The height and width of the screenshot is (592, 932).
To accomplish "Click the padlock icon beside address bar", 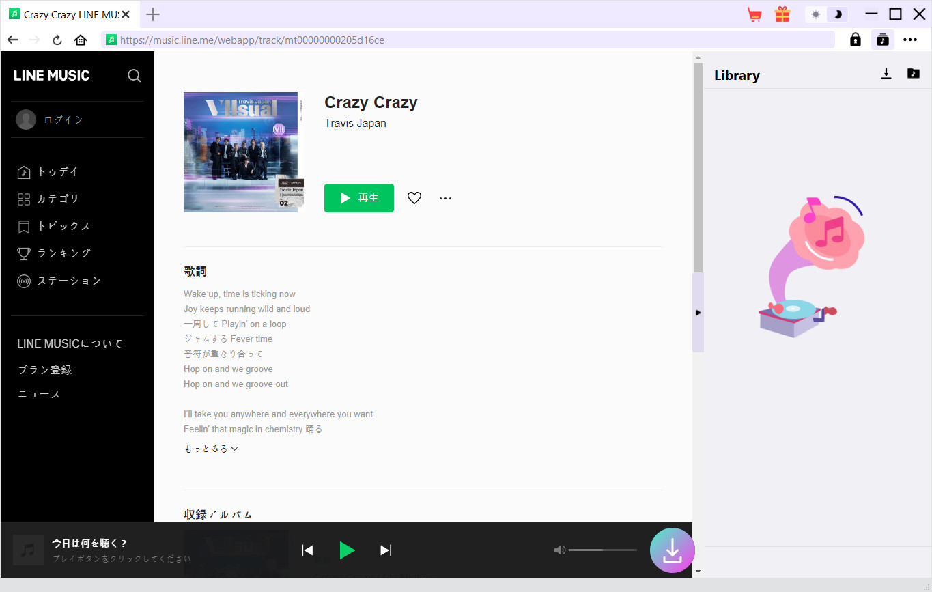I will (856, 40).
